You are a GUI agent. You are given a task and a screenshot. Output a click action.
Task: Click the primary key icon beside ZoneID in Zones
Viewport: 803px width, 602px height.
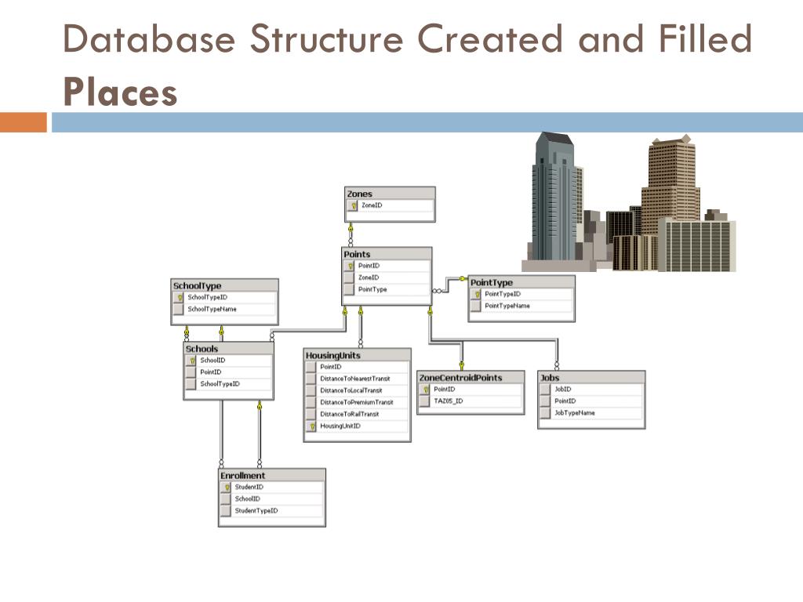[353, 206]
